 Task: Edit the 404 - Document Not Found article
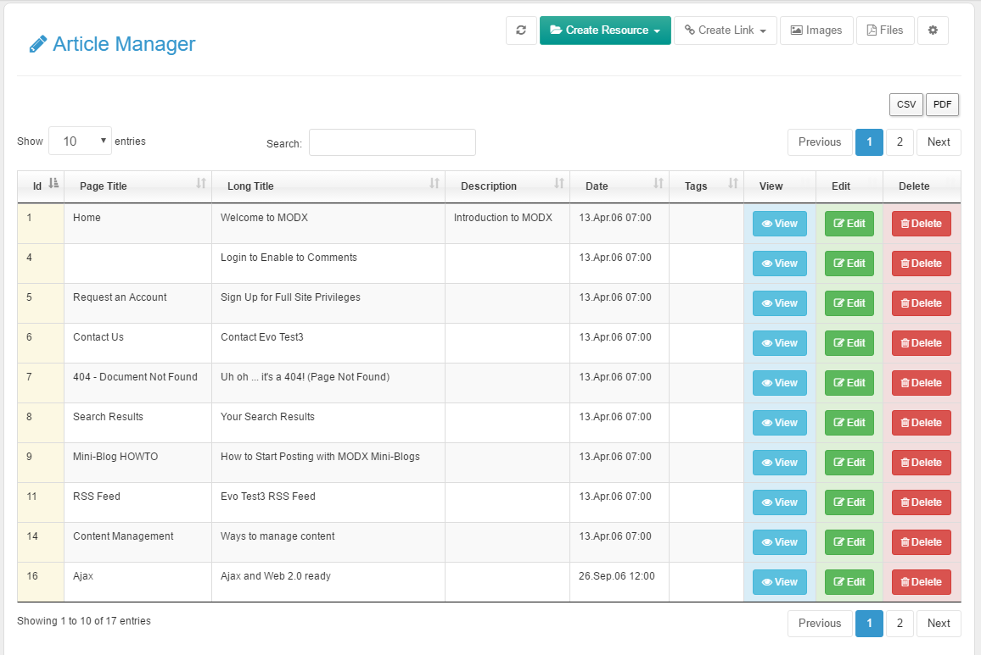pos(849,383)
